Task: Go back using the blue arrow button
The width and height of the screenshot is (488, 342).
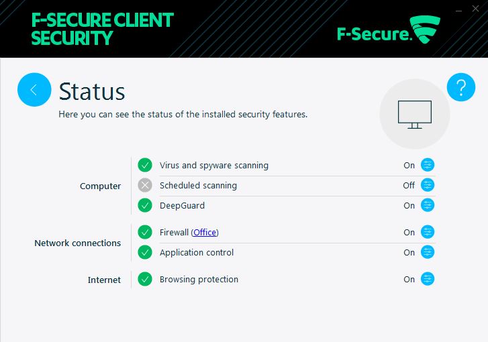Action: (x=34, y=90)
